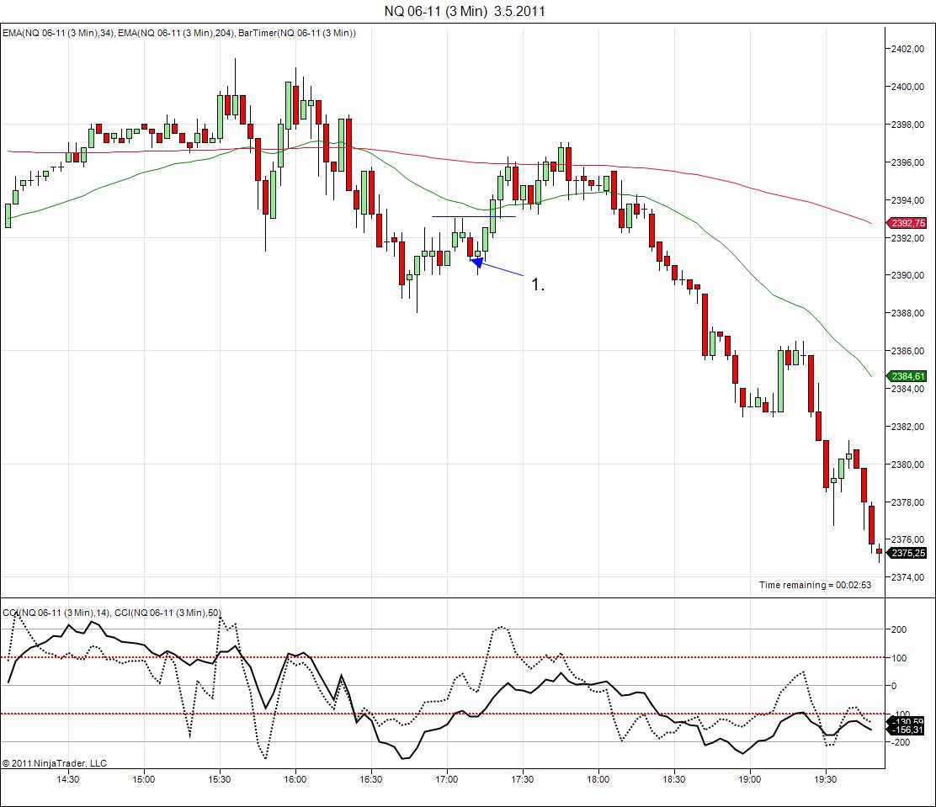Click the green EMA 34 price marker 2384,61
This screenshot has height=807, width=936.
click(x=908, y=376)
